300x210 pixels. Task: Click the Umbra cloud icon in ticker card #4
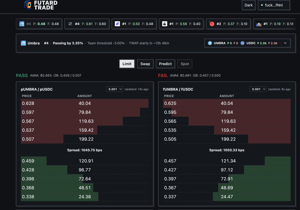tap(22, 24)
